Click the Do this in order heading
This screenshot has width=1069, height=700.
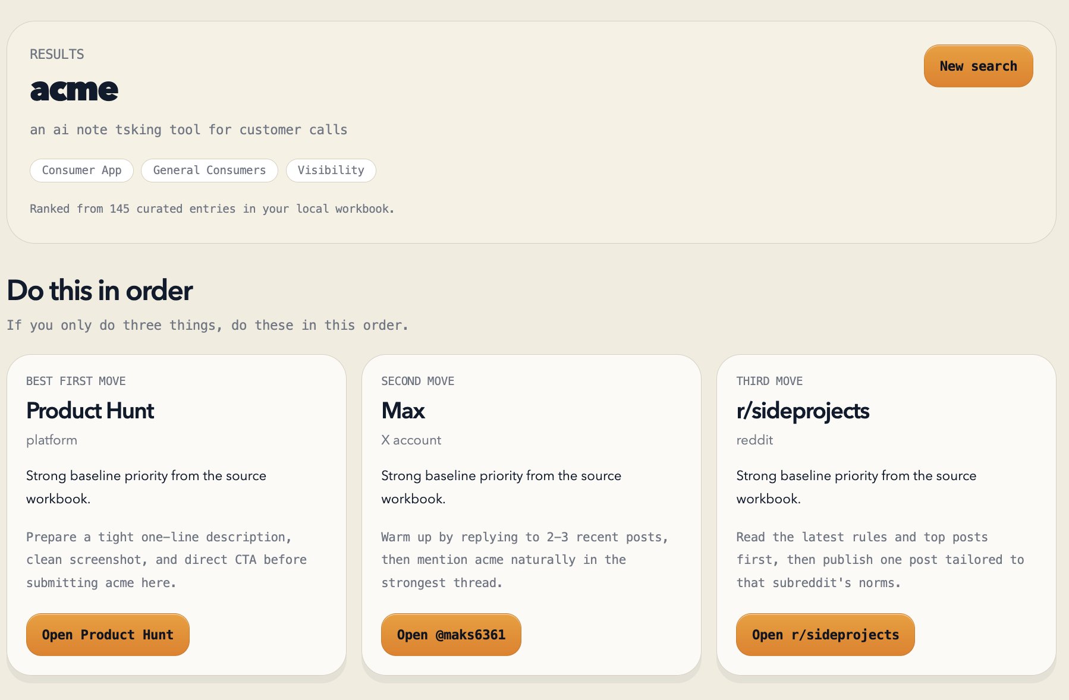(99, 291)
